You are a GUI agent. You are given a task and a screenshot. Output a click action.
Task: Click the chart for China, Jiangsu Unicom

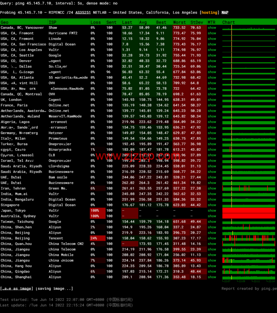coord(248,261)
